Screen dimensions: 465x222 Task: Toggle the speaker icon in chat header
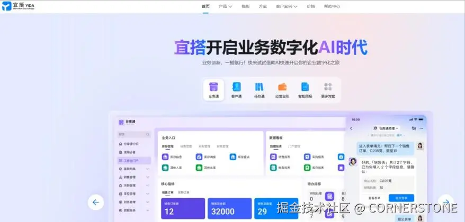414,128
